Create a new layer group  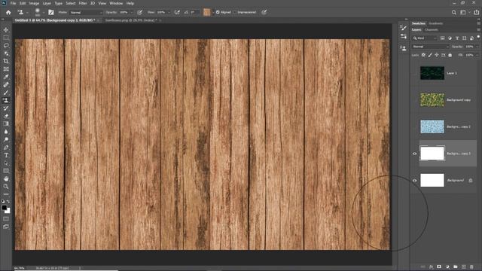(455, 267)
